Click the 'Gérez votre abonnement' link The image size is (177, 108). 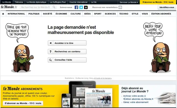pos(136,102)
